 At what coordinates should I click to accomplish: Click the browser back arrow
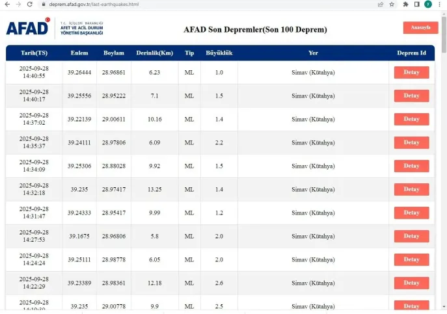click(6, 4)
